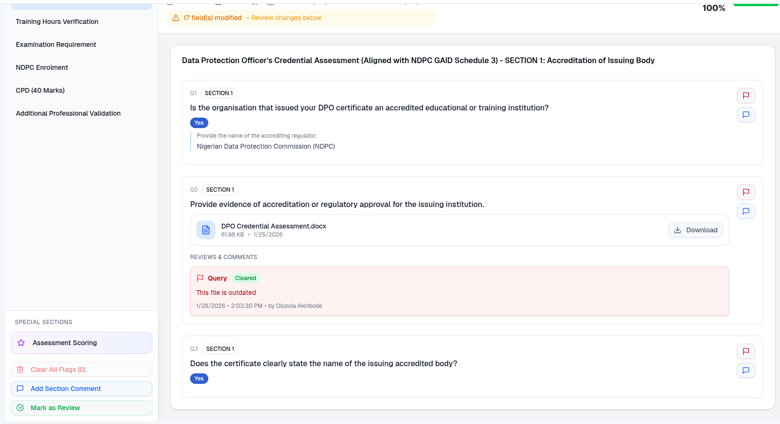Flag question Q3 about the issuing body name

pos(746,351)
